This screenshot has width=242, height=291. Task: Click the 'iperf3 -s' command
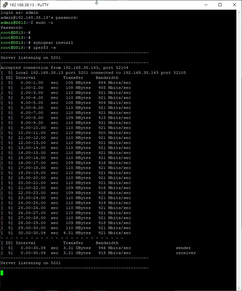coord(44,48)
